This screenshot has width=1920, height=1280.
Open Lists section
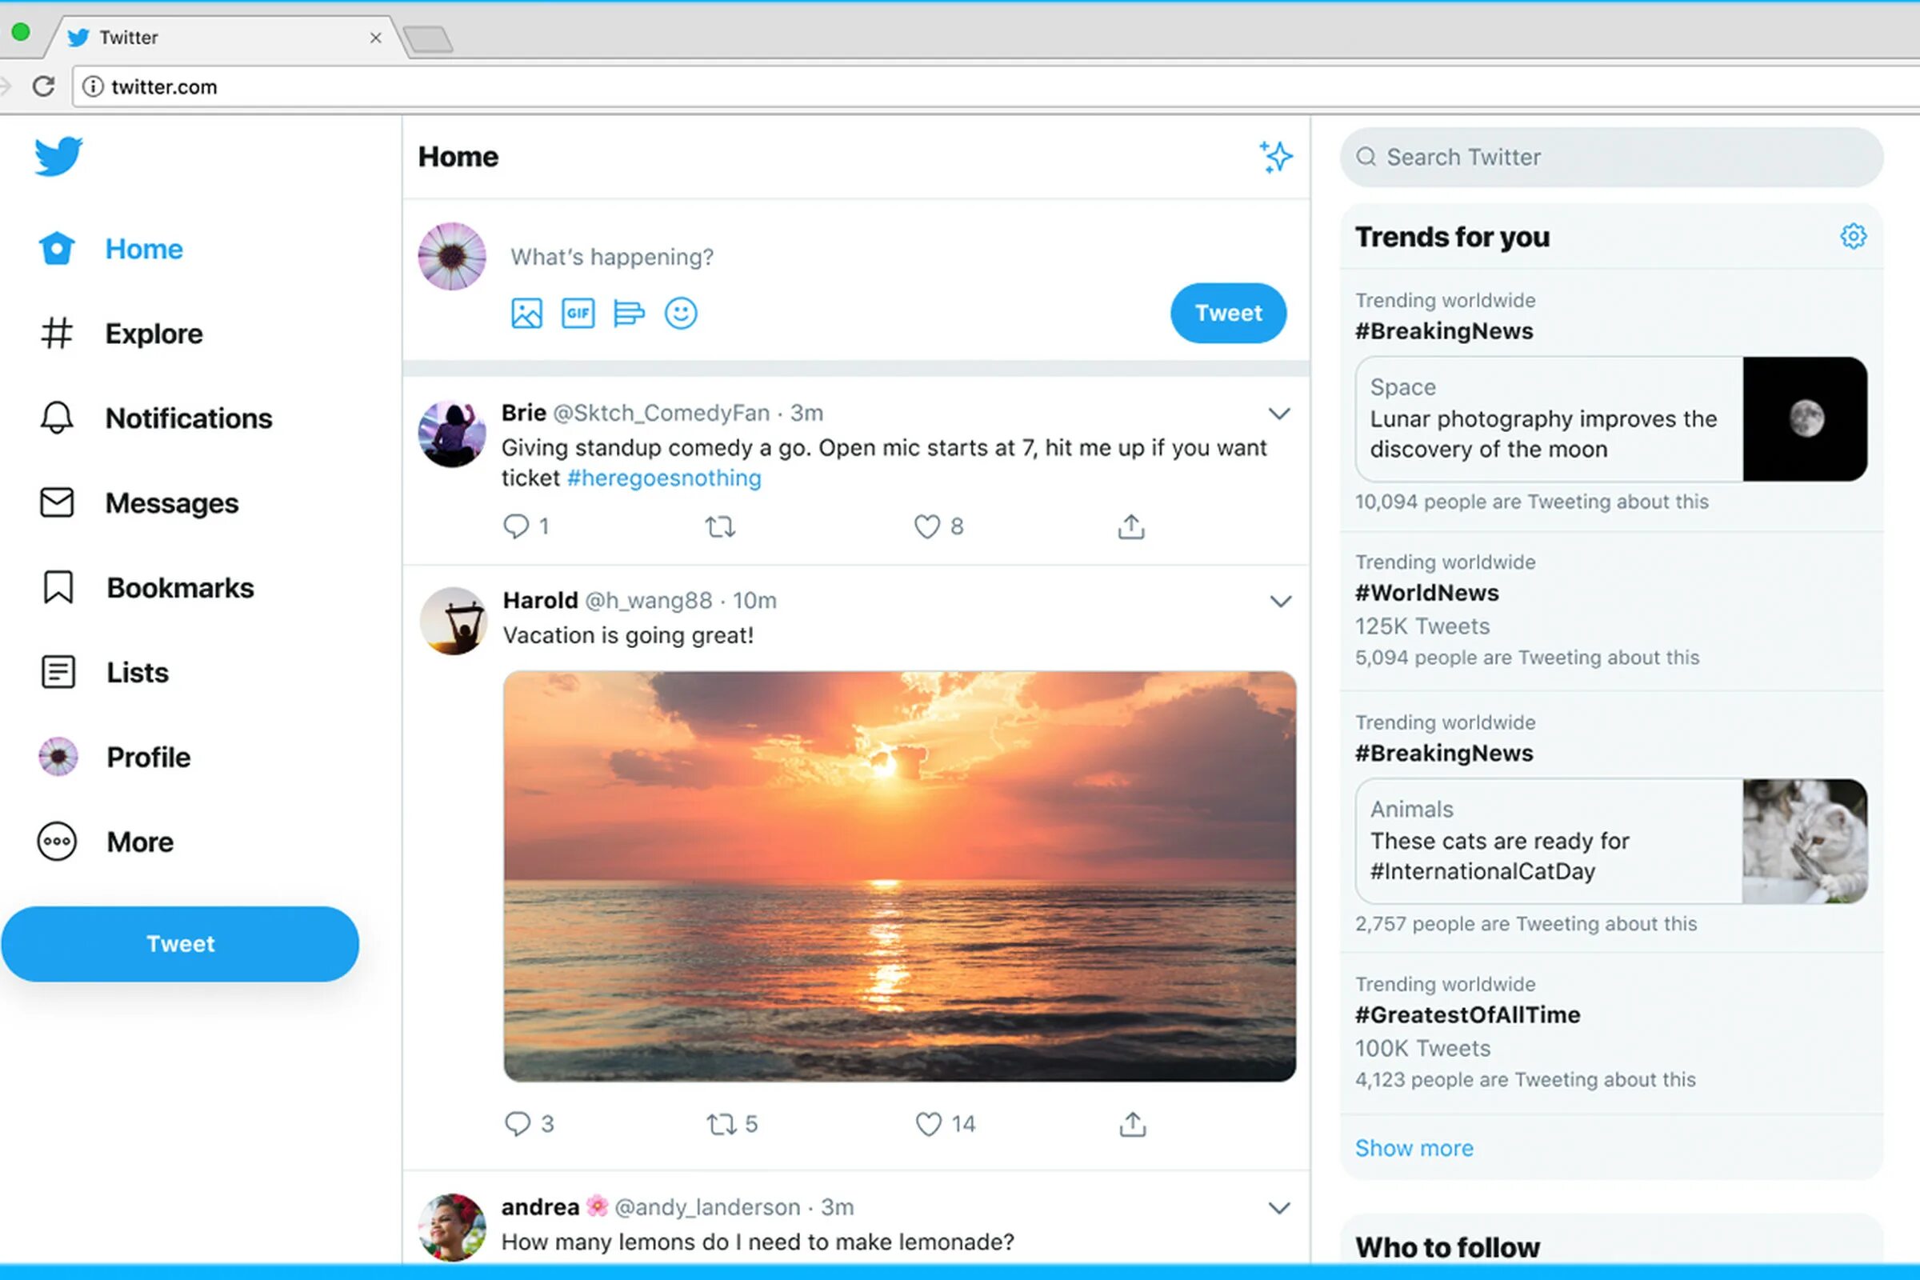137,671
